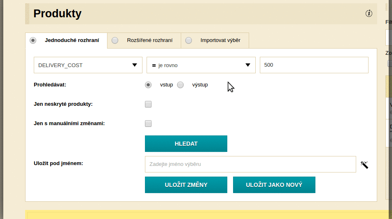Image resolution: width=392 pixels, height=219 pixels.
Task: Click the ULOŽIT ZMĚNY button
Action: click(186, 185)
